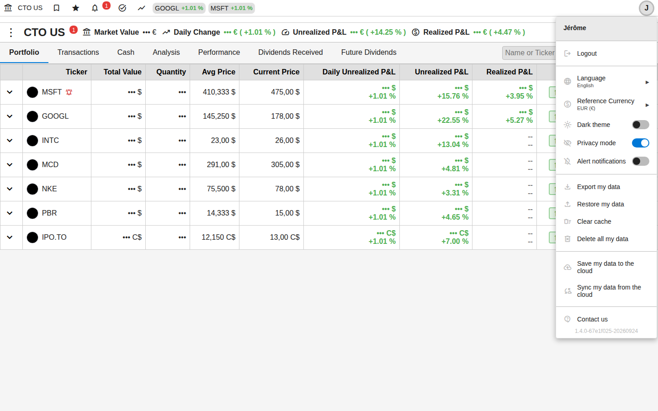Click the MSFT company logo circle
Image resolution: width=658 pixels, height=411 pixels.
(x=32, y=92)
